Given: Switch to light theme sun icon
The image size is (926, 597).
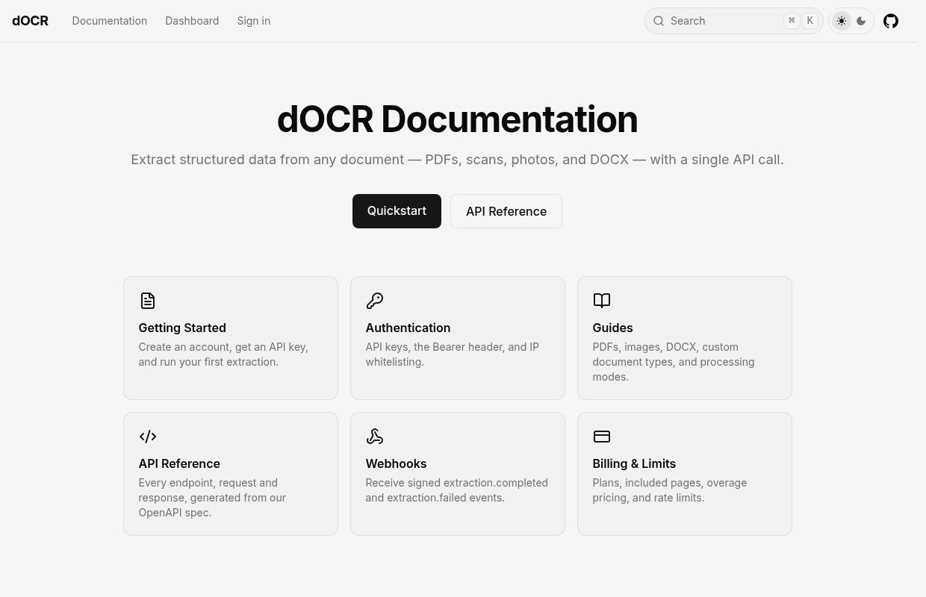Looking at the screenshot, I should (842, 21).
